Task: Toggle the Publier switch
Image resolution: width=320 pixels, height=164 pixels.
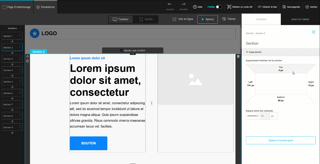Action: pos(219,7)
